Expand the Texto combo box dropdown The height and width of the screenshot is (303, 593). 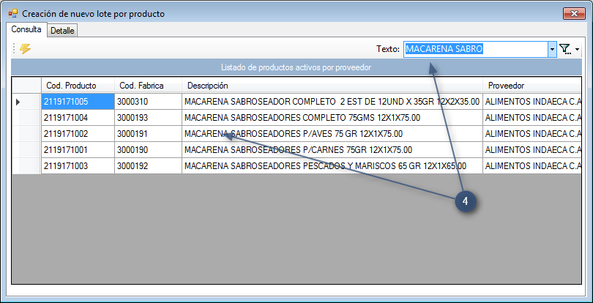point(552,49)
